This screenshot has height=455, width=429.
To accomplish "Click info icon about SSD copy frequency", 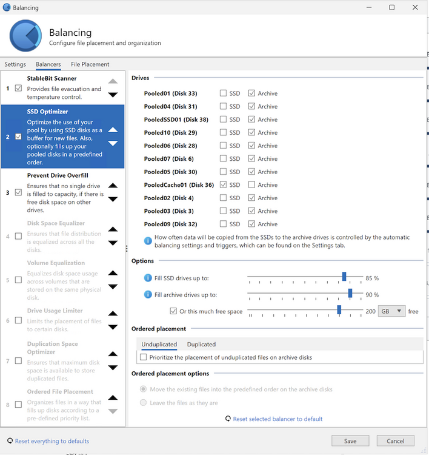I will coord(148,241).
